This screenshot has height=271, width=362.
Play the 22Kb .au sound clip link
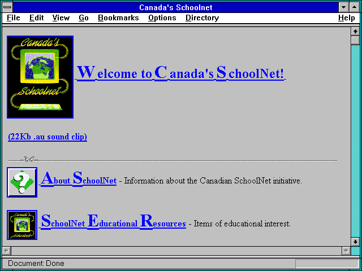(48, 137)
